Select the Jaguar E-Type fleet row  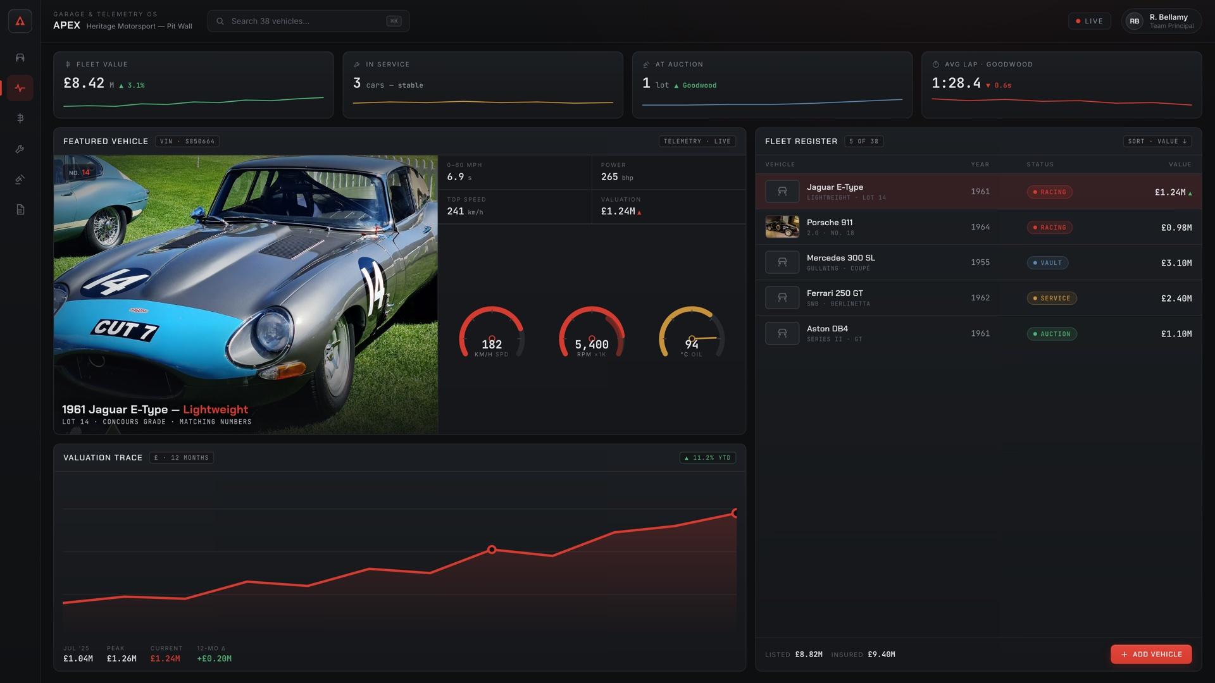click(978, 192)
